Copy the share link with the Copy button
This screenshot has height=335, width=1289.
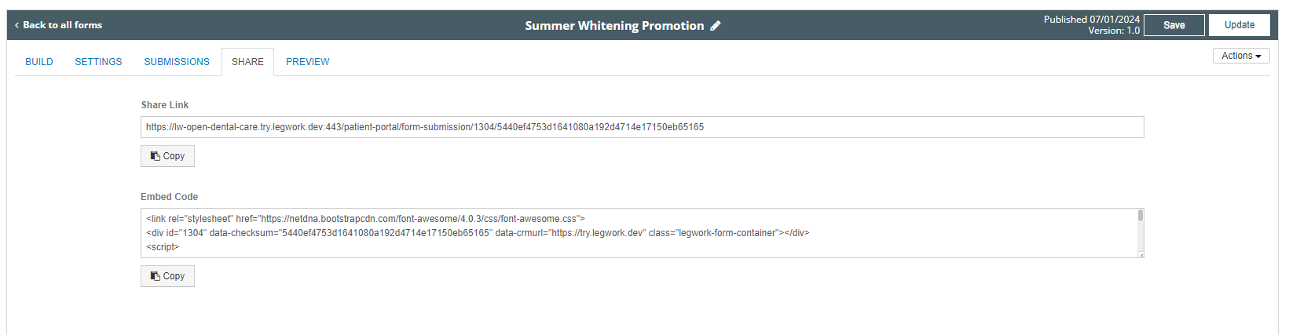pyautogui.click(x=167, y=156)
